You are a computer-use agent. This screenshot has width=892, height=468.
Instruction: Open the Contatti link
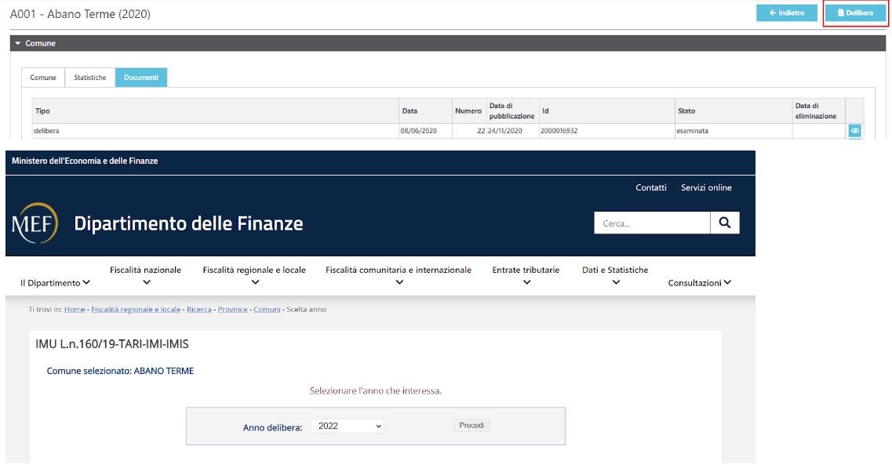point(651,187)
